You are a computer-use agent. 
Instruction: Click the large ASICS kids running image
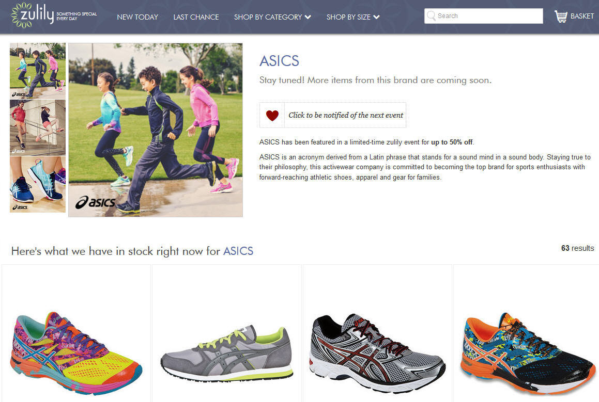pos(156,130)
